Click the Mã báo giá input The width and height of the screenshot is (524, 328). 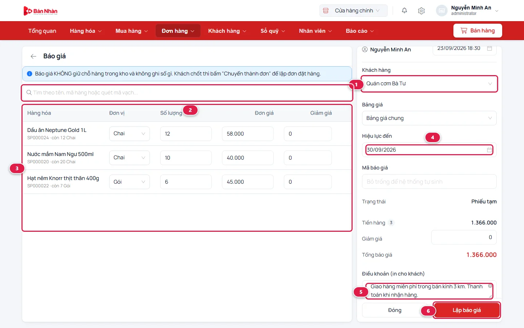[x=429, y=181]
